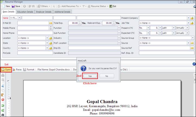Click the Parse toolbar icon
196x117 pixels.
click(x=17, y=69)
